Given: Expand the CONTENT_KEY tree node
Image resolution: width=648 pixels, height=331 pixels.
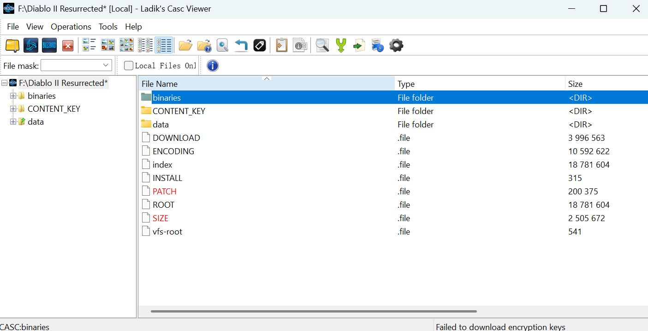Looking at the screenshot, I should point(13,109).
